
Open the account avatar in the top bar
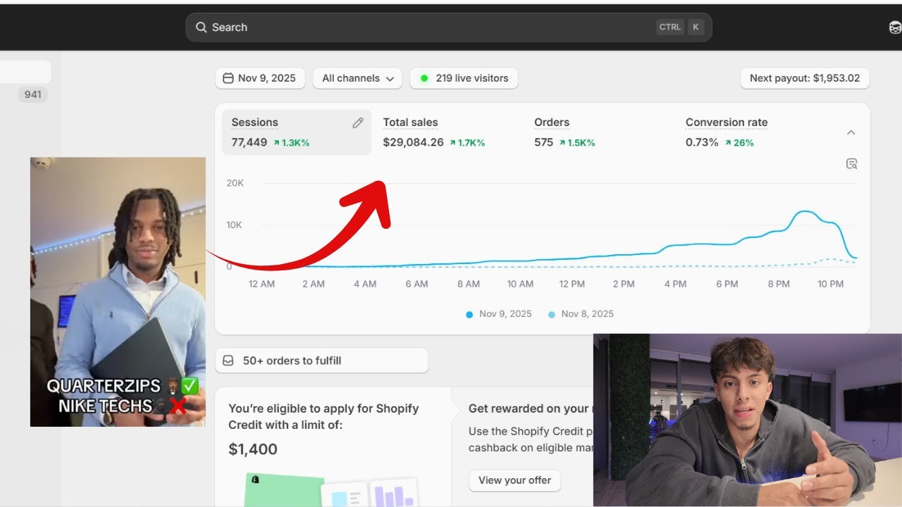895,27
